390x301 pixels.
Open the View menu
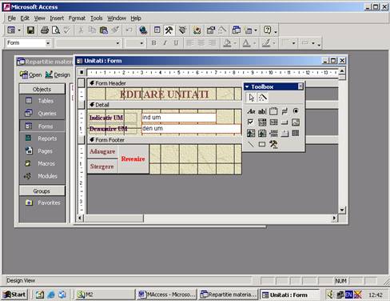tap(39, 18)
